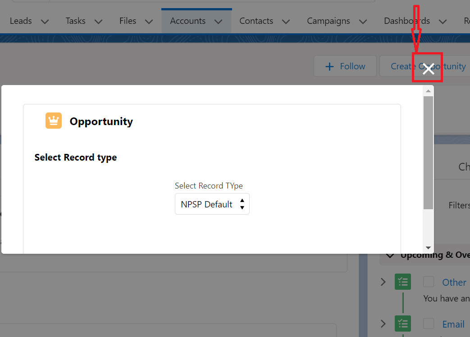Click the Filters text in activity panel
This screenshot has height=337, width=470.
point(459,205)
